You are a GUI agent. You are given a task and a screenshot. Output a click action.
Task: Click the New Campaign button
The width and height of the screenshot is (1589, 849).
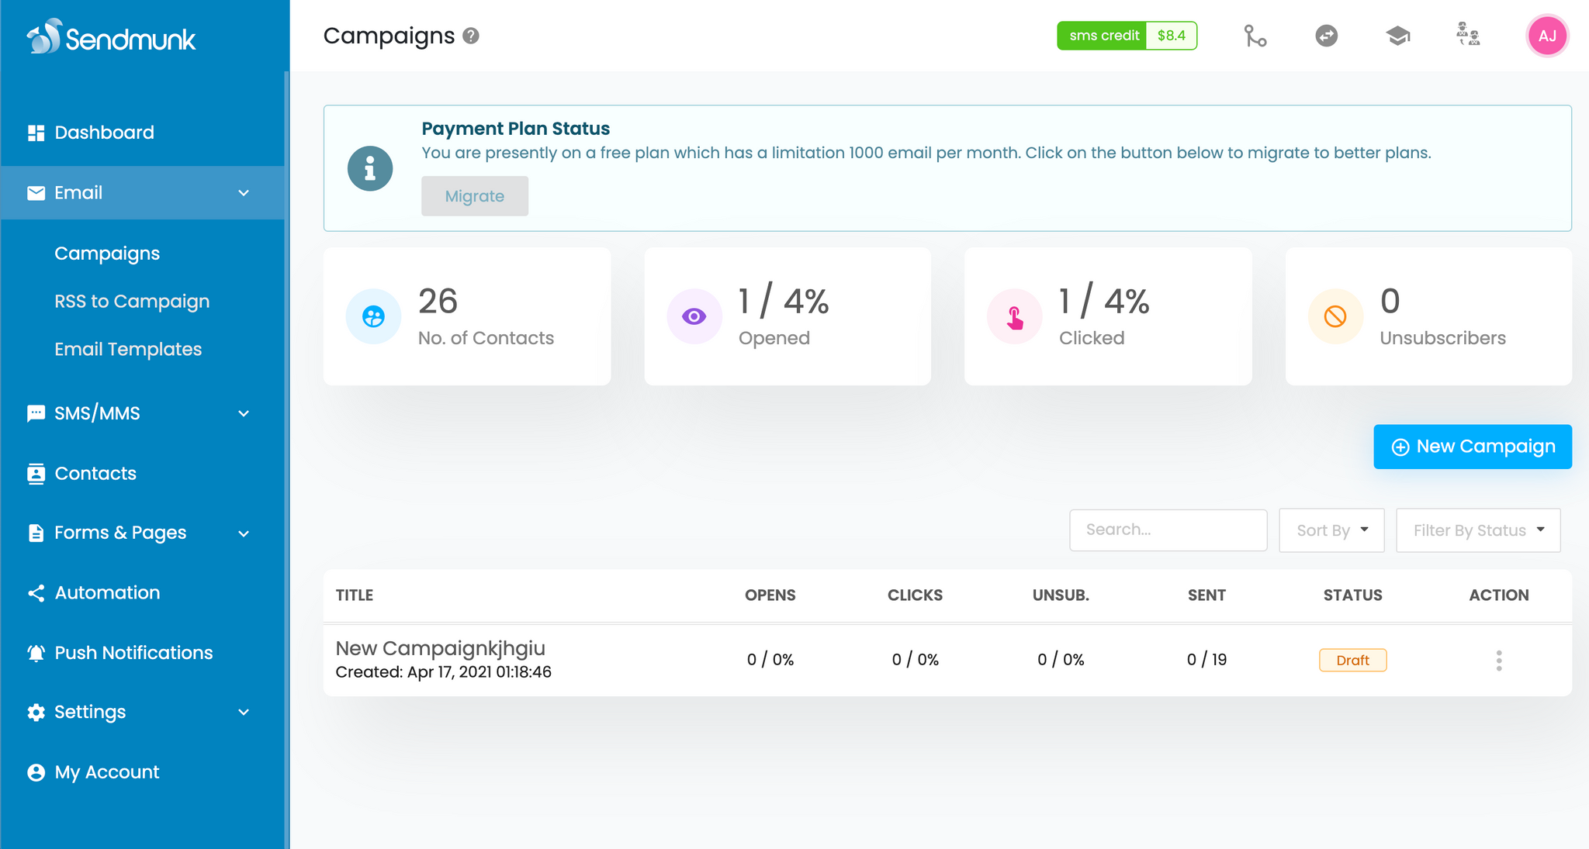1472,447
